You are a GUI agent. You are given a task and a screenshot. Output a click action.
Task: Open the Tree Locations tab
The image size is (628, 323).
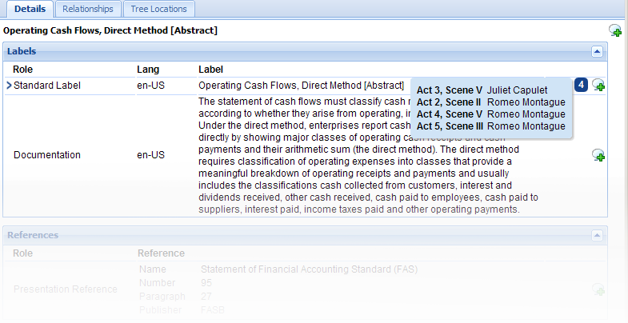pos(158,9)
